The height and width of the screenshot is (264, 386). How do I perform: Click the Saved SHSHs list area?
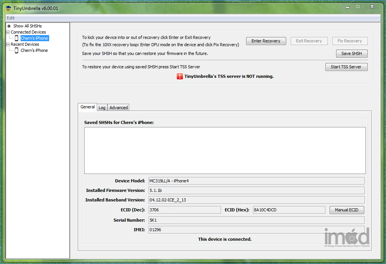[225, 150]
